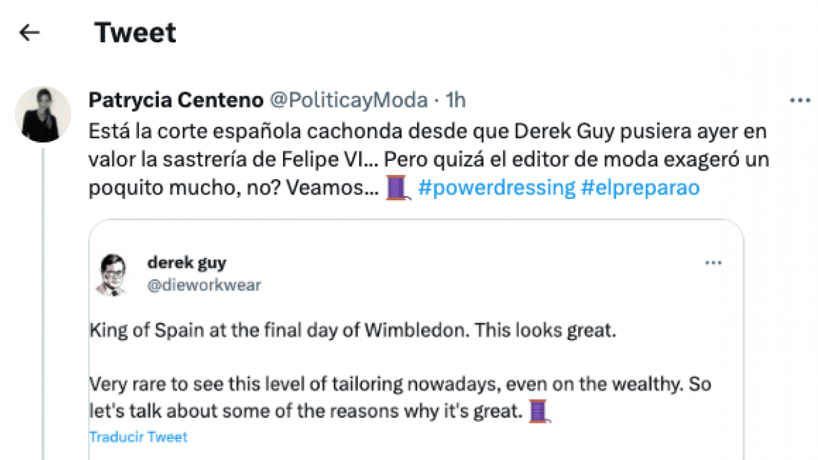Image resolution: width=818 pixels, height=460 pixels.
Task: Click the thread spool emoji in Patrycia's tweet
Action: pos(397,187)
